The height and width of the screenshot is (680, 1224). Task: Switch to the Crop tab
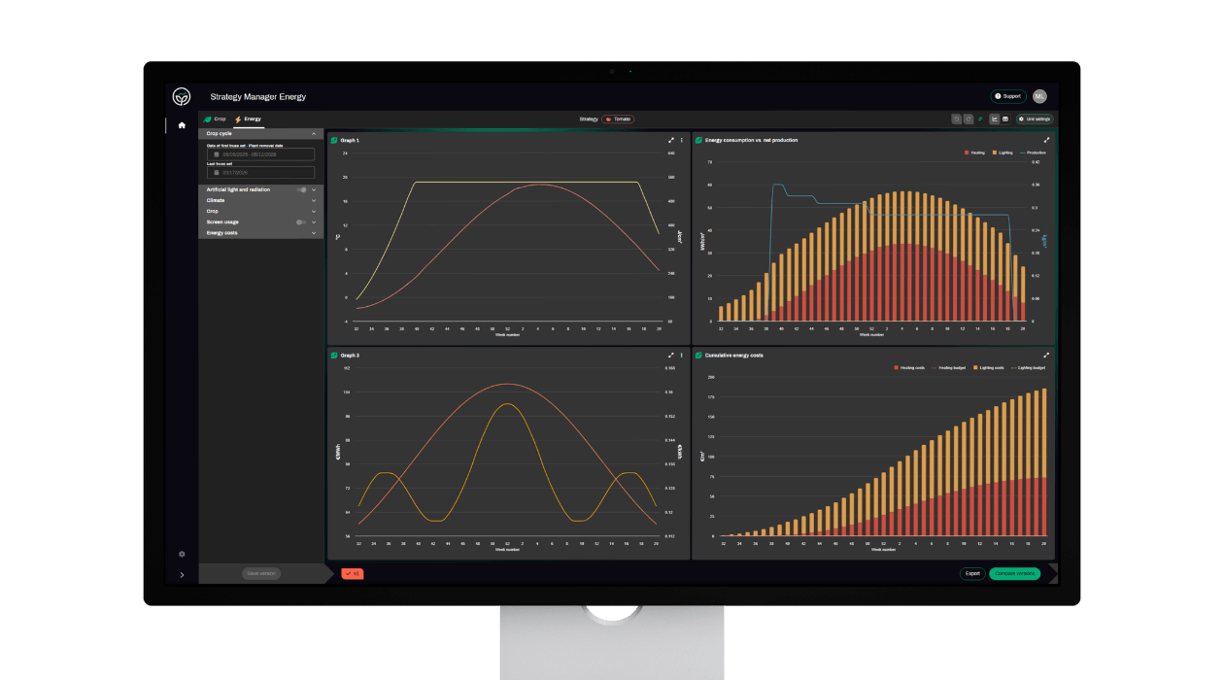click(215, 119)
